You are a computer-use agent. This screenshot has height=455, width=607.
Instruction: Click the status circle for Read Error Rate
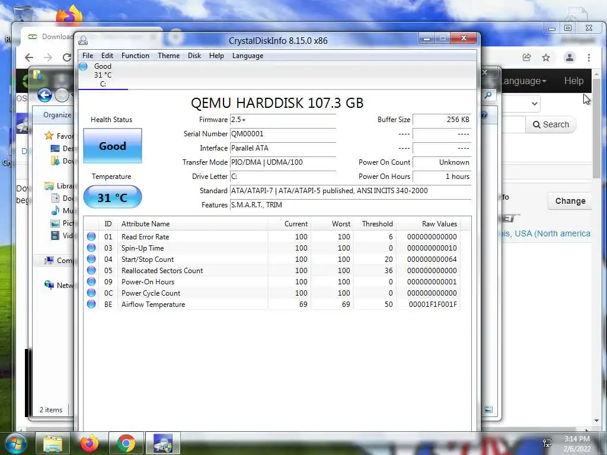tap(91, 236)
